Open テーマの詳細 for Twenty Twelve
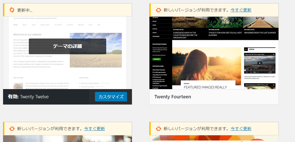This screenshot has width=295, height=142. pyautogui.click(x=67, y=46)
